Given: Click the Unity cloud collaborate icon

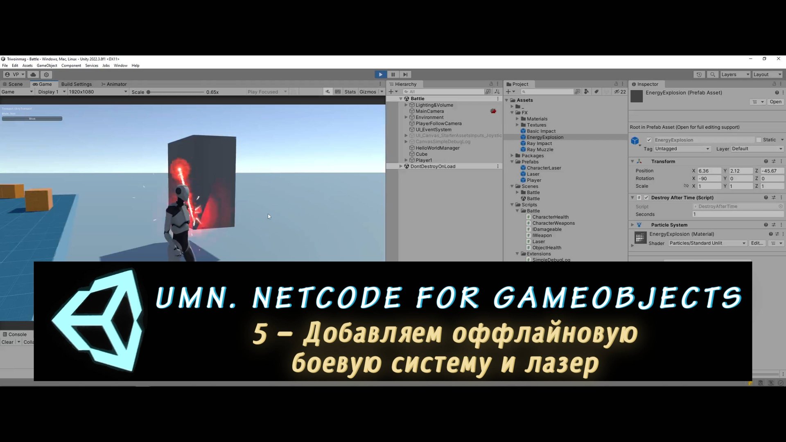Looking at the screenshot, I should pyautogui.click(x=33, y=74).
